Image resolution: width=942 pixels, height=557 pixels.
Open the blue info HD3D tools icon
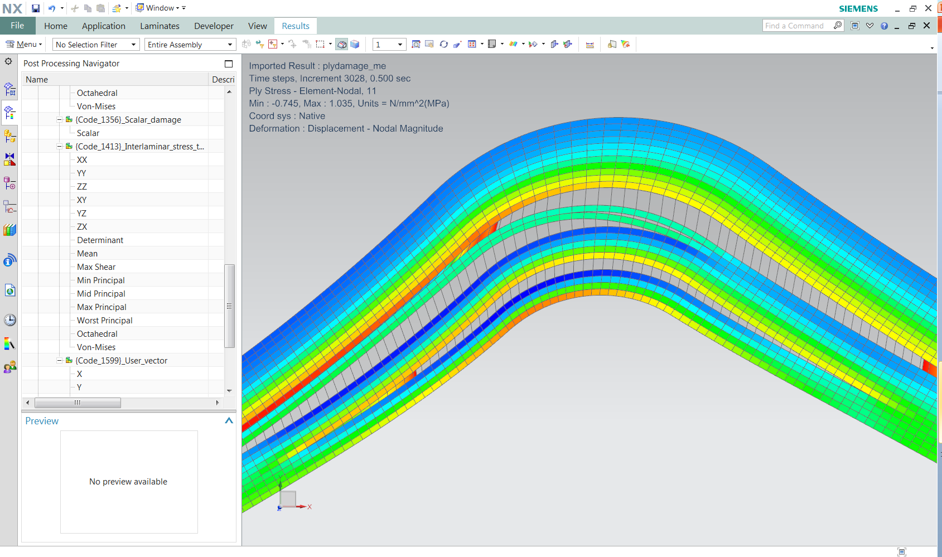(9, 260)
